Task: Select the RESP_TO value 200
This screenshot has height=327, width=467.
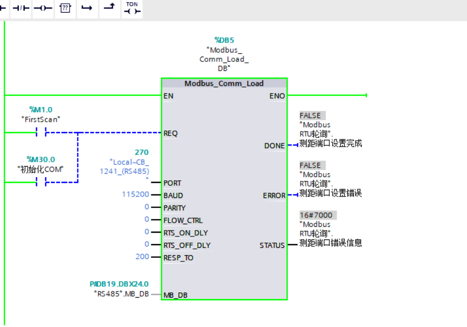Action: pyautogui.click(x=142, y=257)
